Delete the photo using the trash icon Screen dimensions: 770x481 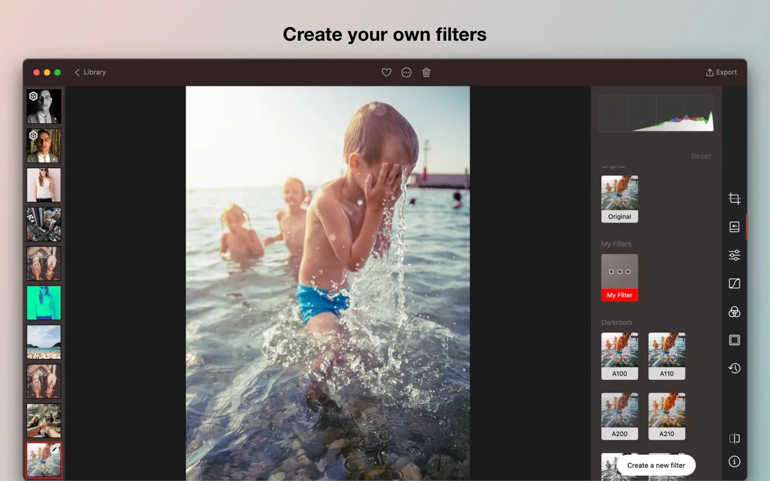pos(426,72)
